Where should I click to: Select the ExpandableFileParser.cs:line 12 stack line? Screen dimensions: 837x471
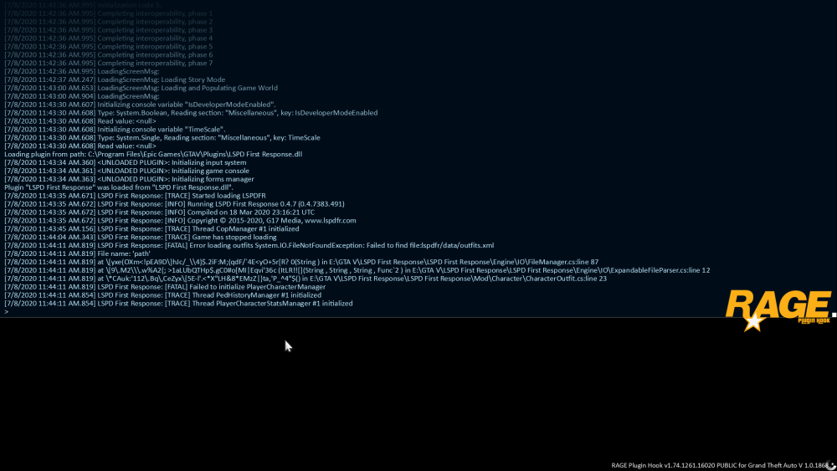tap(357, 270)
